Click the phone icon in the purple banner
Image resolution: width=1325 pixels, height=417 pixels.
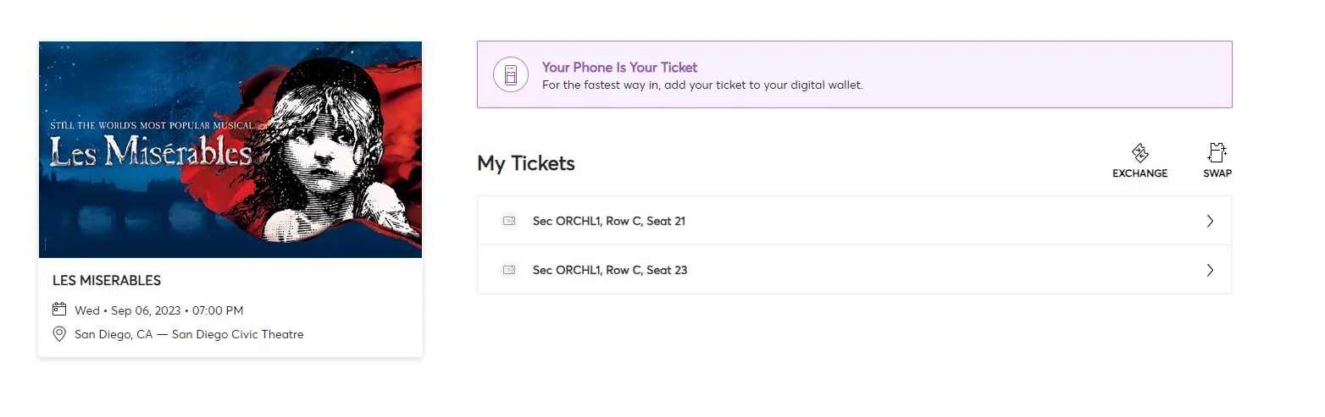tap(511, 75)
